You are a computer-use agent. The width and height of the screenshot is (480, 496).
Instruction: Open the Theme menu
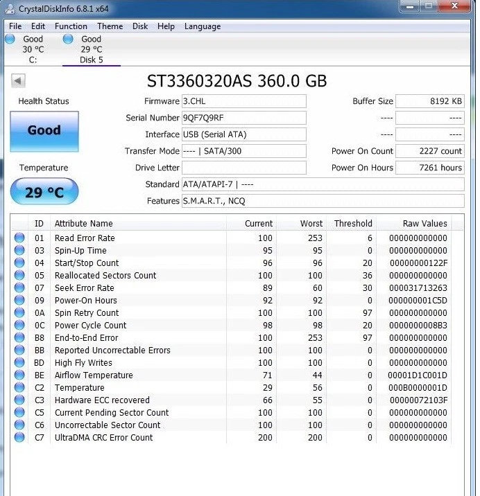click(x=110, y=26)
